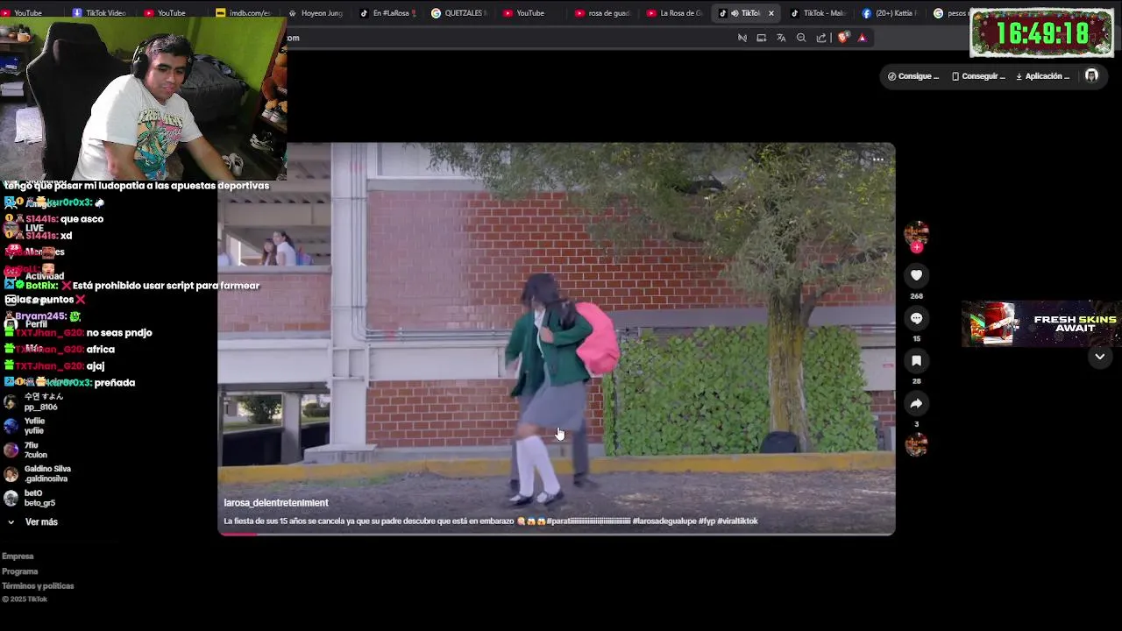Viewport: 1122px width, 631px height.
Task: Click the 16:49:18 timer overlay
Action: click(1041, 33)
